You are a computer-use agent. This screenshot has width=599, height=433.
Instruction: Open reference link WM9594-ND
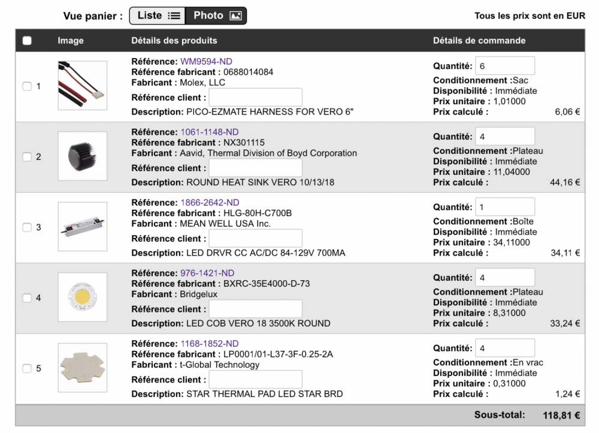click(x=206, y=62)
